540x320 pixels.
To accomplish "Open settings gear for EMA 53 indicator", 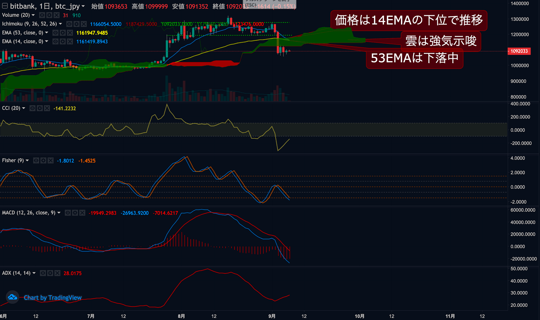I will (x=63, y=33).
